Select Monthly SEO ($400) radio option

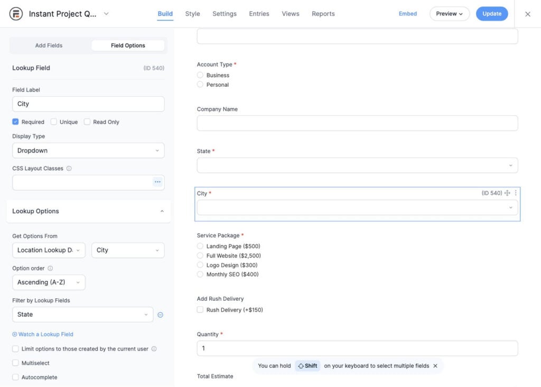(x=200, y=274)
